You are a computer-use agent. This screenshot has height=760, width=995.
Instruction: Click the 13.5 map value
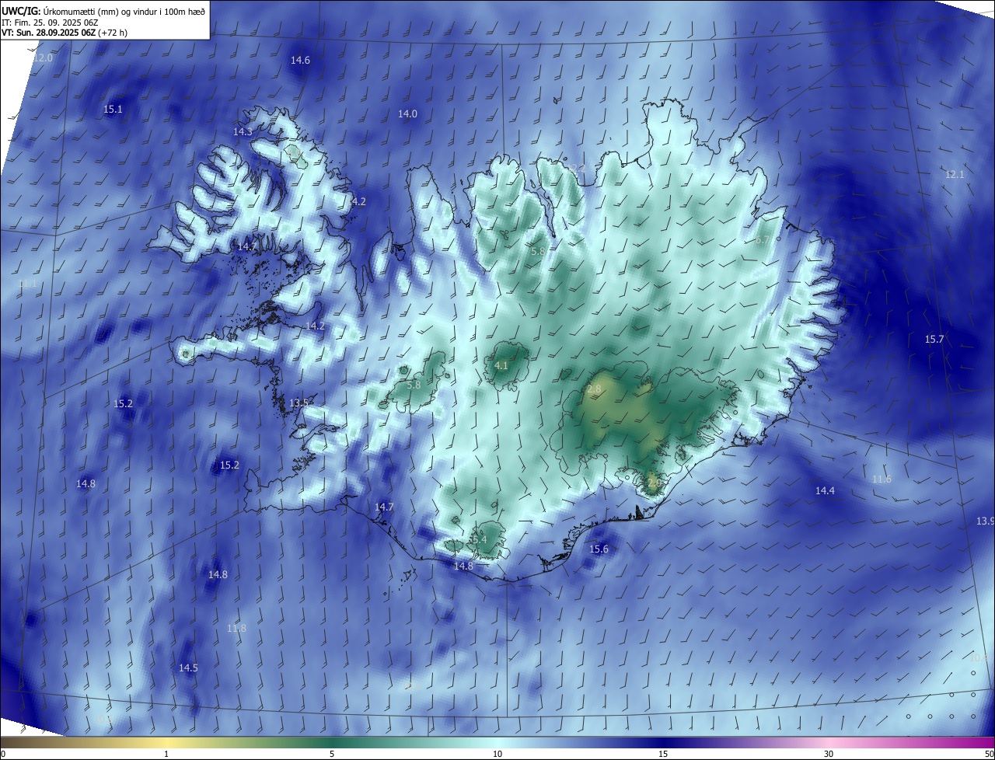tap(298, 403)
